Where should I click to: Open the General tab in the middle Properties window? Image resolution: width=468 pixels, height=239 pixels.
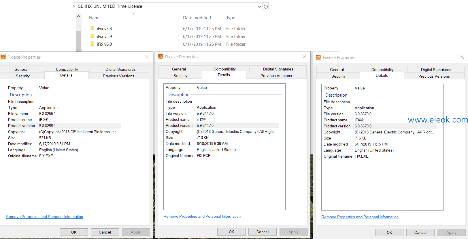pyautogui.click(x=179, y=69)
